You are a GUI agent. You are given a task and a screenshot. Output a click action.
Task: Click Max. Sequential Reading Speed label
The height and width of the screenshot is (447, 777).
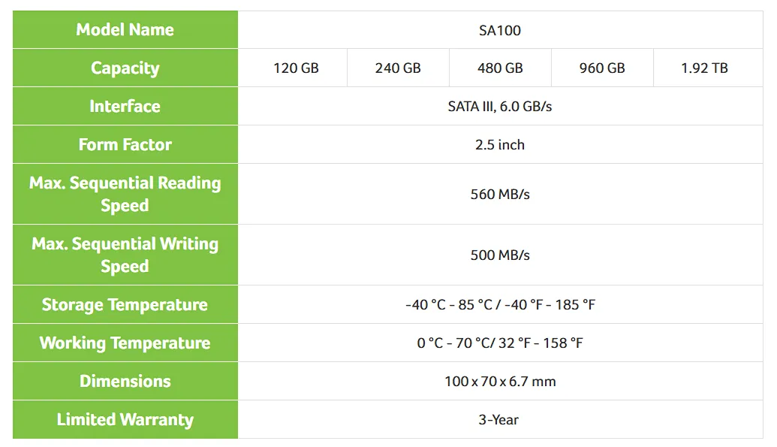point(125,194)
